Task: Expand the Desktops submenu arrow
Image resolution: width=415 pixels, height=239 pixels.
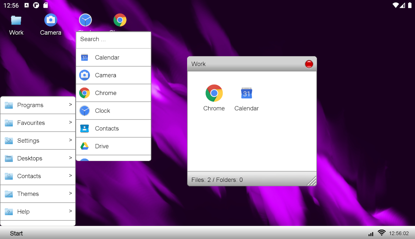Action: point(71,158)
